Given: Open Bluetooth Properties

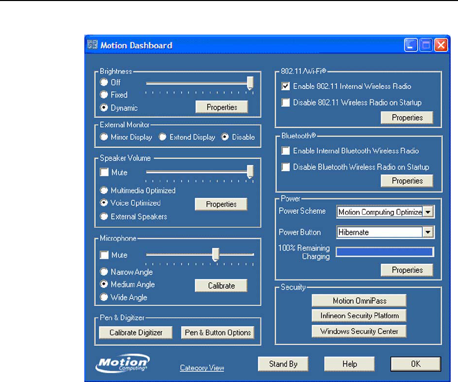Looking at the screenshot, I should (407, 181).
